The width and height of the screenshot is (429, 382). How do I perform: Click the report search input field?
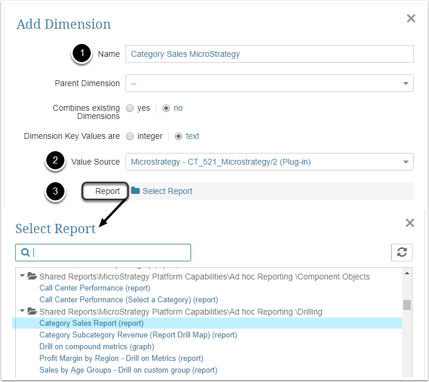103,253
